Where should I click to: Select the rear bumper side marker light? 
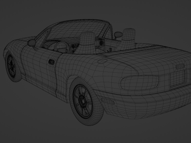pos(107,101)
